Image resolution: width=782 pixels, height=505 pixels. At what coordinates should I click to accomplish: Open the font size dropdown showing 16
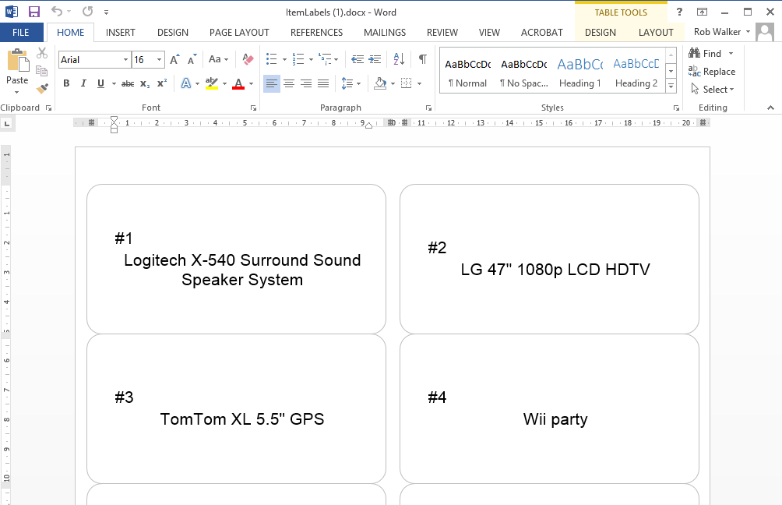click(159, 60)
